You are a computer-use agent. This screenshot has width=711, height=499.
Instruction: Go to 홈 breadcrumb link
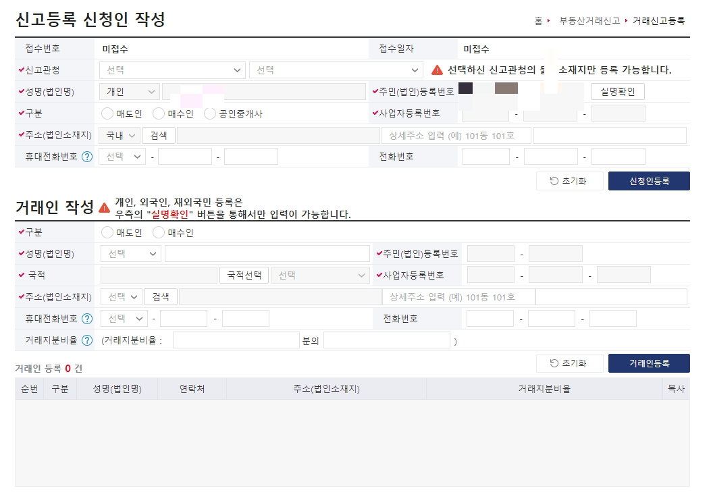point(538,21)
